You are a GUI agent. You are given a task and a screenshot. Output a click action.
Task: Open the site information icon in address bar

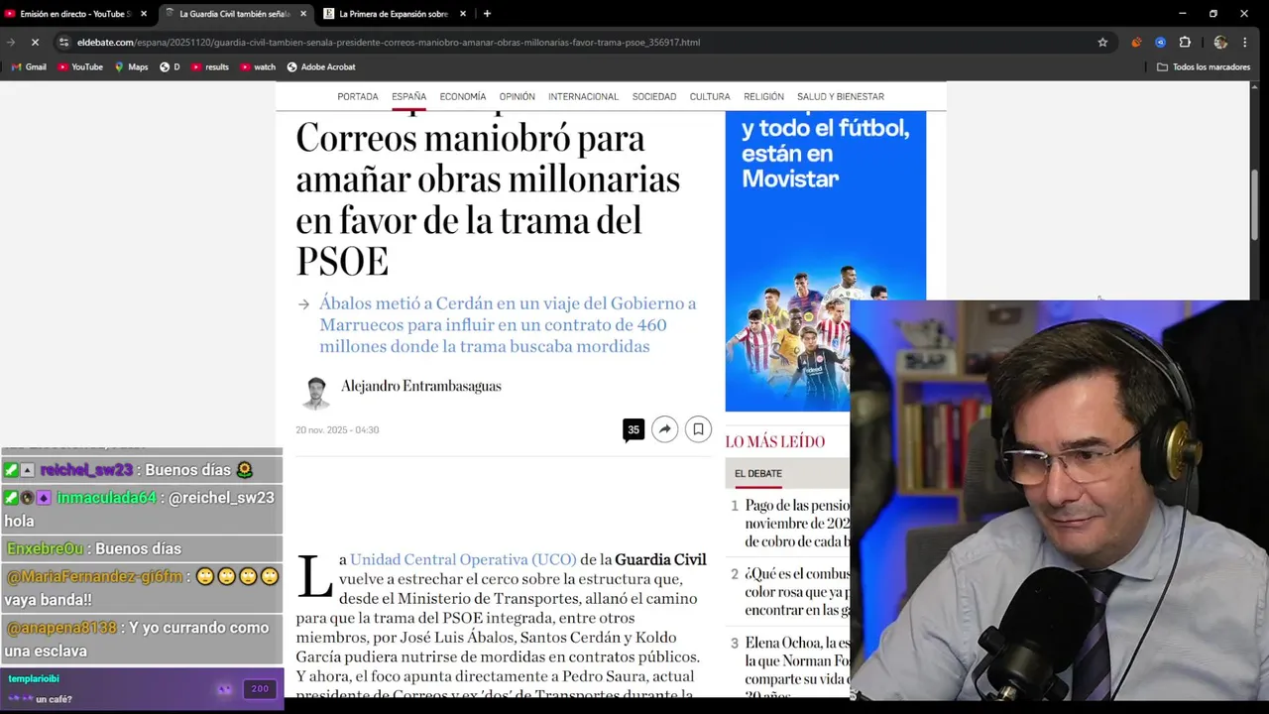(x=63, y=43)
